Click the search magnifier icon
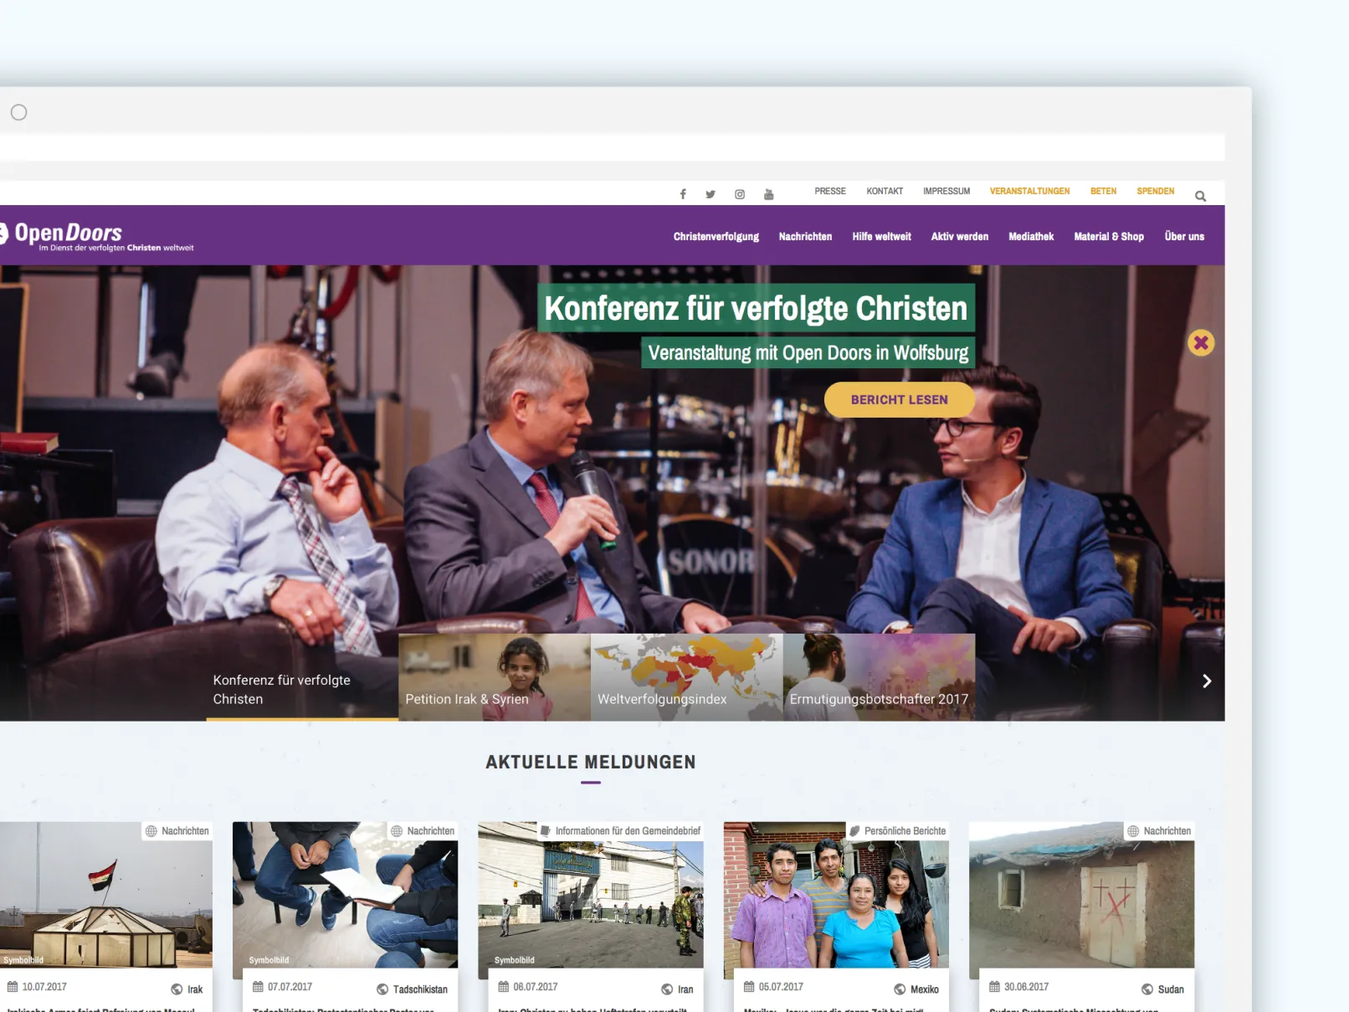Image resolution: width=1349 pixels, height=1012 pixels. coord(1200,196)
